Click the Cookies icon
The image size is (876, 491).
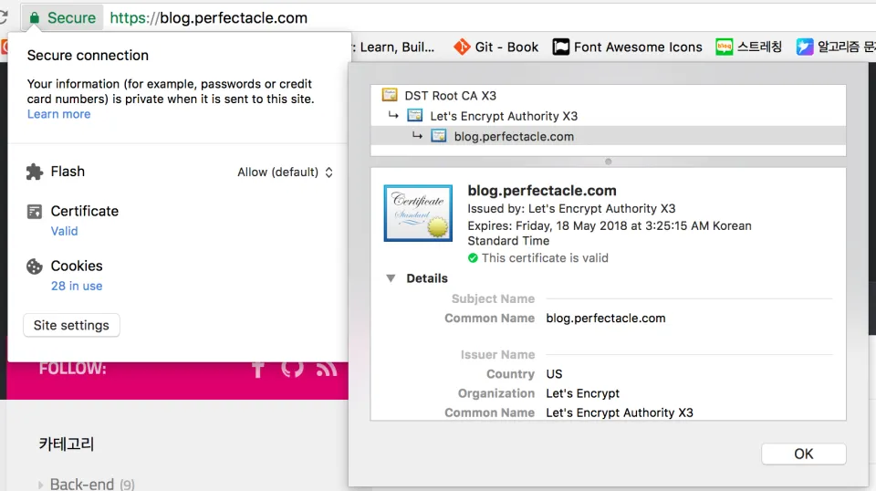point(35,266)
